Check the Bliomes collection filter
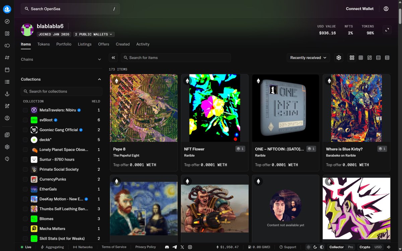Viewport: 402px width, 251px height. [25, 219]
